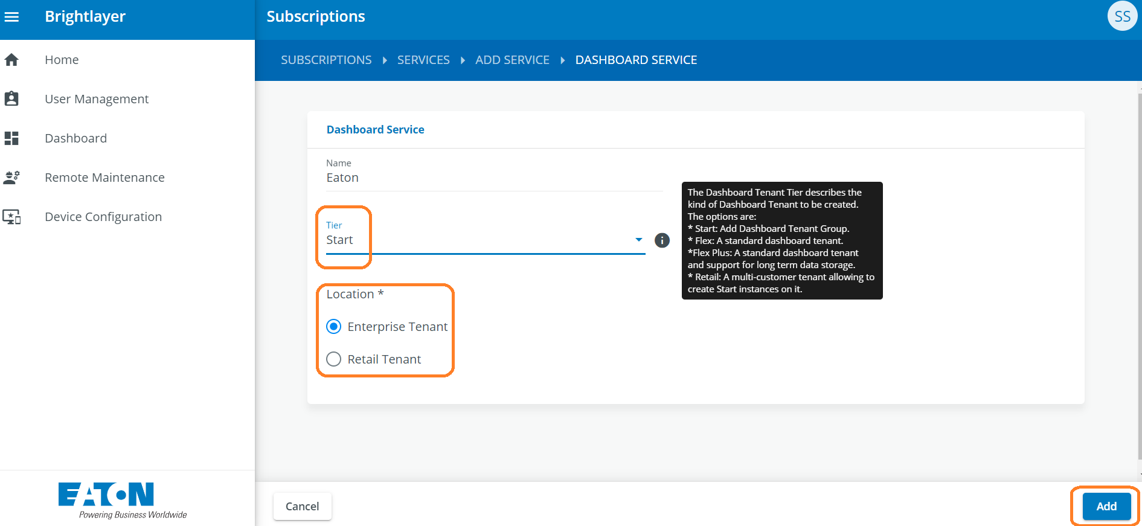Open the Tier dropdown arrow

click(638, 240)
